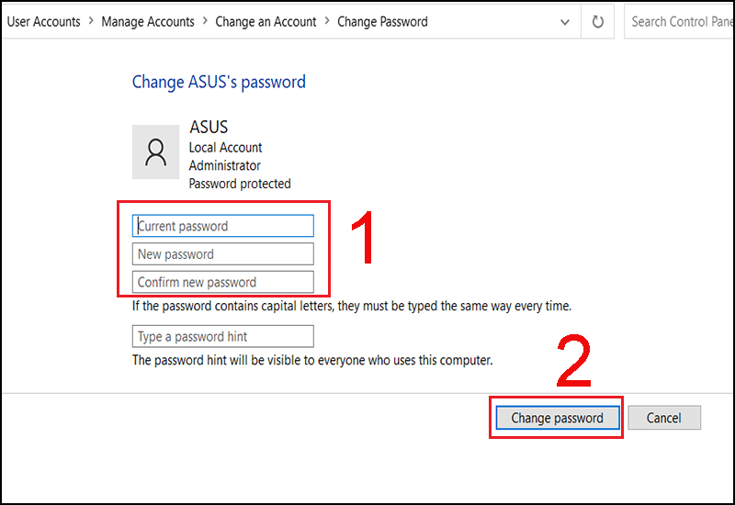Expand the address bar history dropdown arrow
Viewport: 735px width, 505px height.
[x=565, y=22]
